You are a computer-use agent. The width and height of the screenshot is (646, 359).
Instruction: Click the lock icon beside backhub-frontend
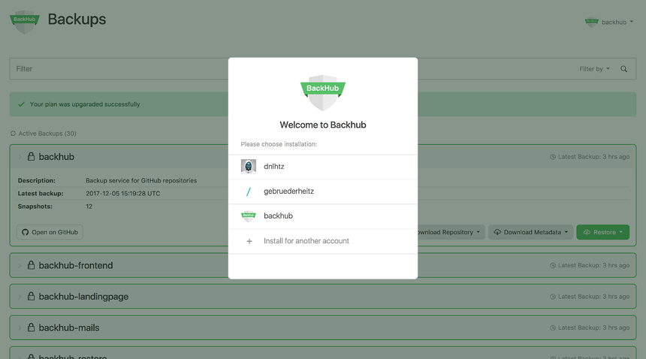pos(31,265)
